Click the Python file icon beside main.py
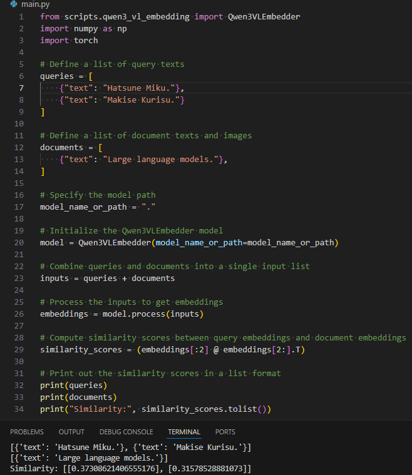 tap(14, 4)
